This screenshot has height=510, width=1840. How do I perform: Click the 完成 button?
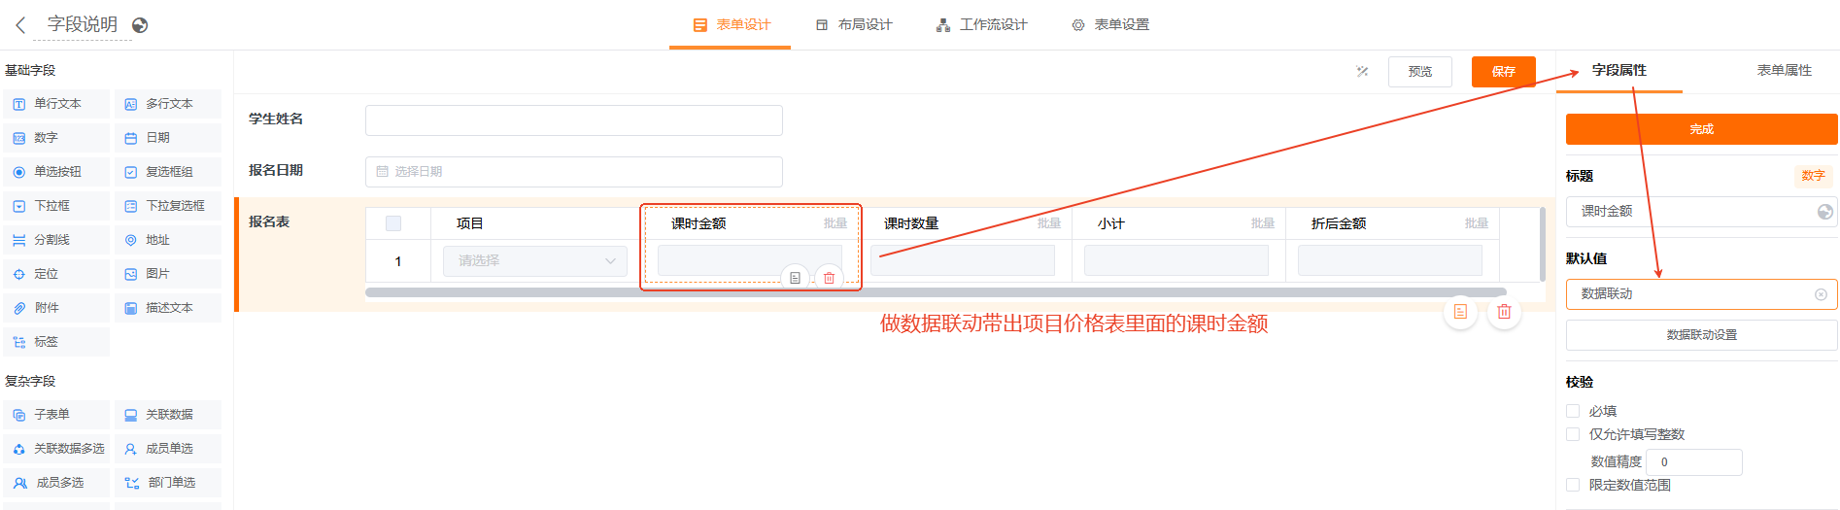(1701, 129)
